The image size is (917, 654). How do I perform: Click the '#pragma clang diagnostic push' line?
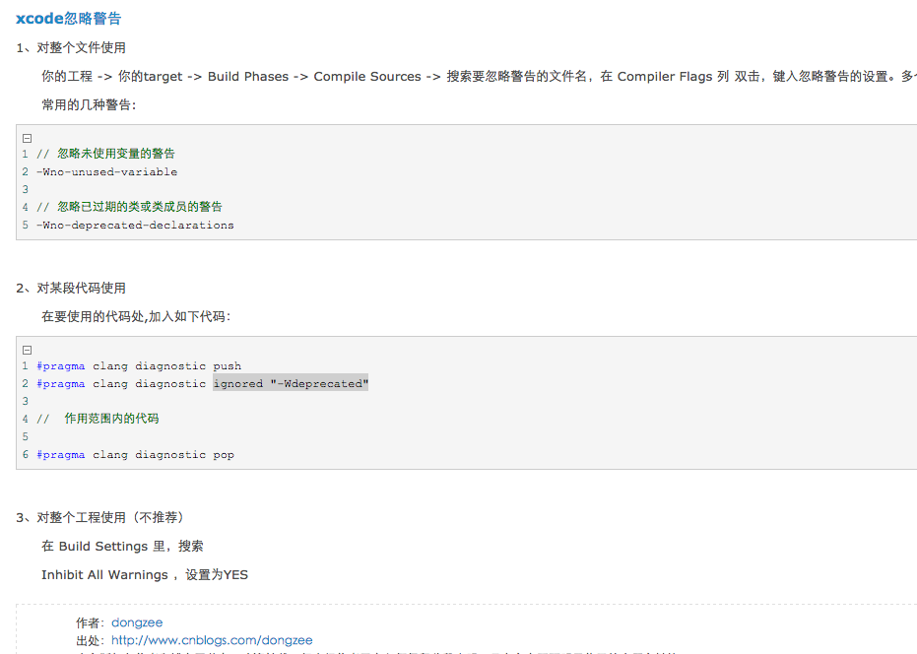coord(139,366)
